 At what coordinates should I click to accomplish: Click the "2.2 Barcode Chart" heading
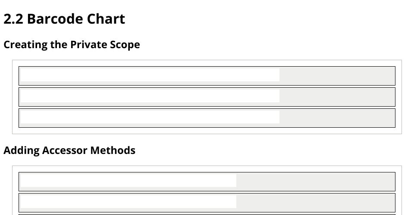(64, 19)
